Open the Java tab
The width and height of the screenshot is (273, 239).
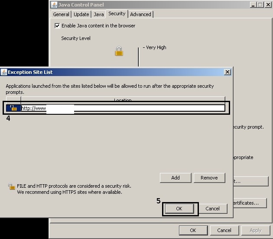point(99,14)
